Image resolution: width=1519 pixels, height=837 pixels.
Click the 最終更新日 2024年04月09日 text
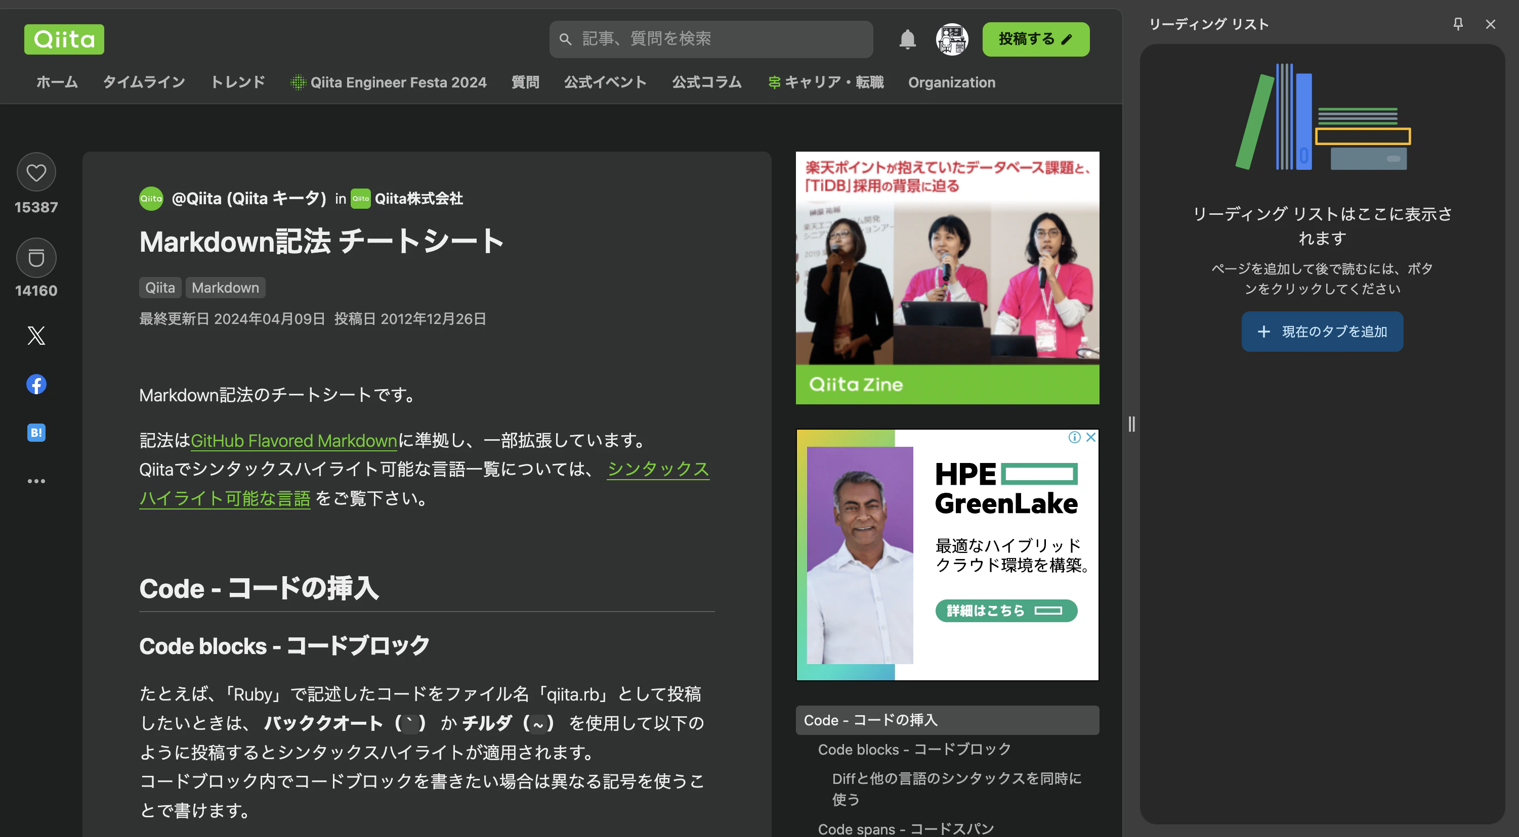pyautogui.click(x=232, y=318)
